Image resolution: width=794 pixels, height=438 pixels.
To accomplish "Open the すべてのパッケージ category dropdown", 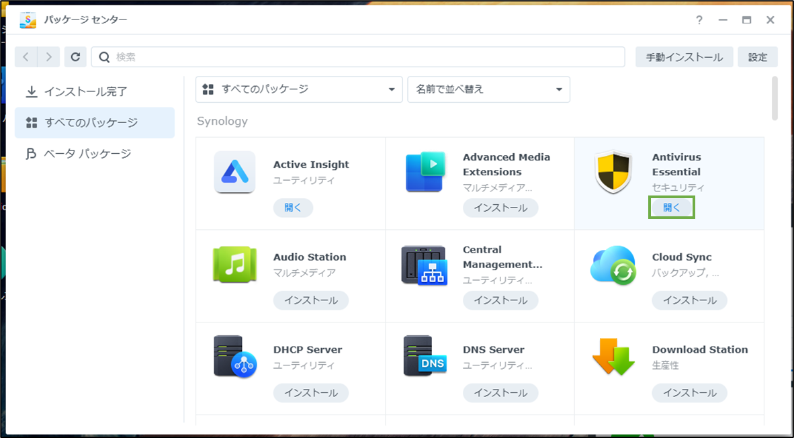I will [300, 89].
